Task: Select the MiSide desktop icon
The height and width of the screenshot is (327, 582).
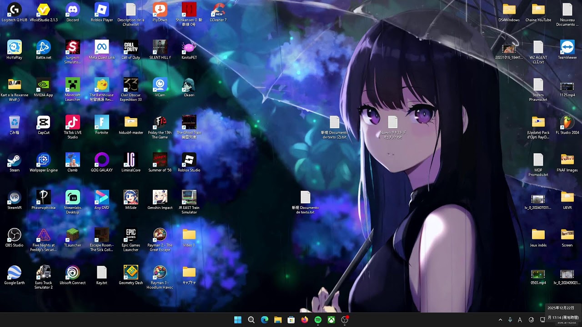Action: [131, 200]
